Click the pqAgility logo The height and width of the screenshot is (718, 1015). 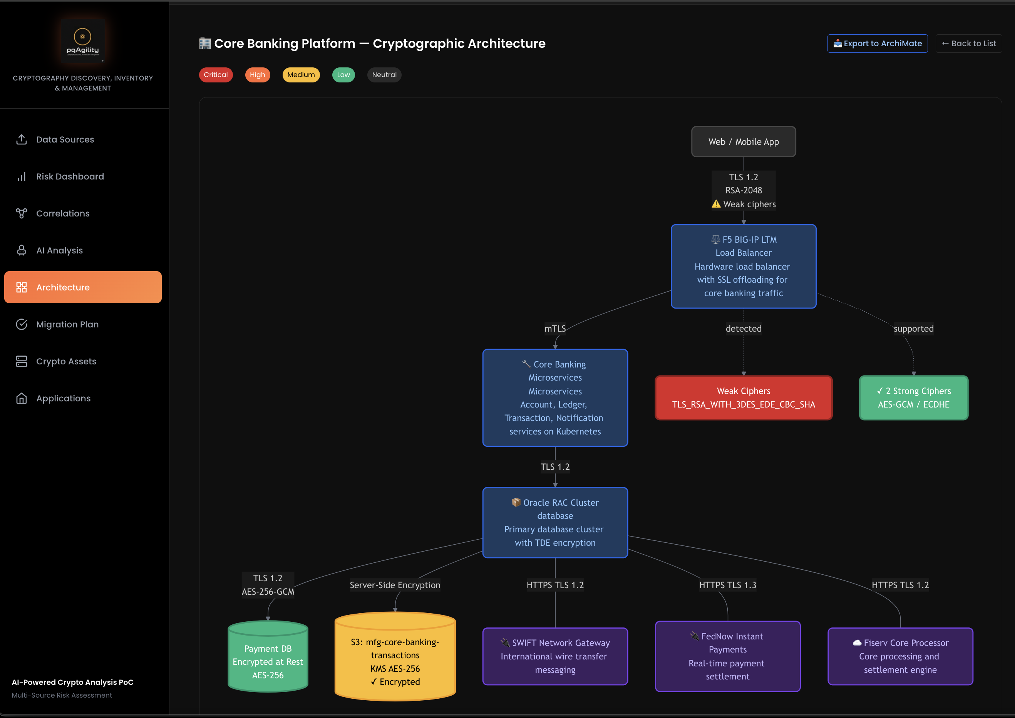(x=83, y=40)
